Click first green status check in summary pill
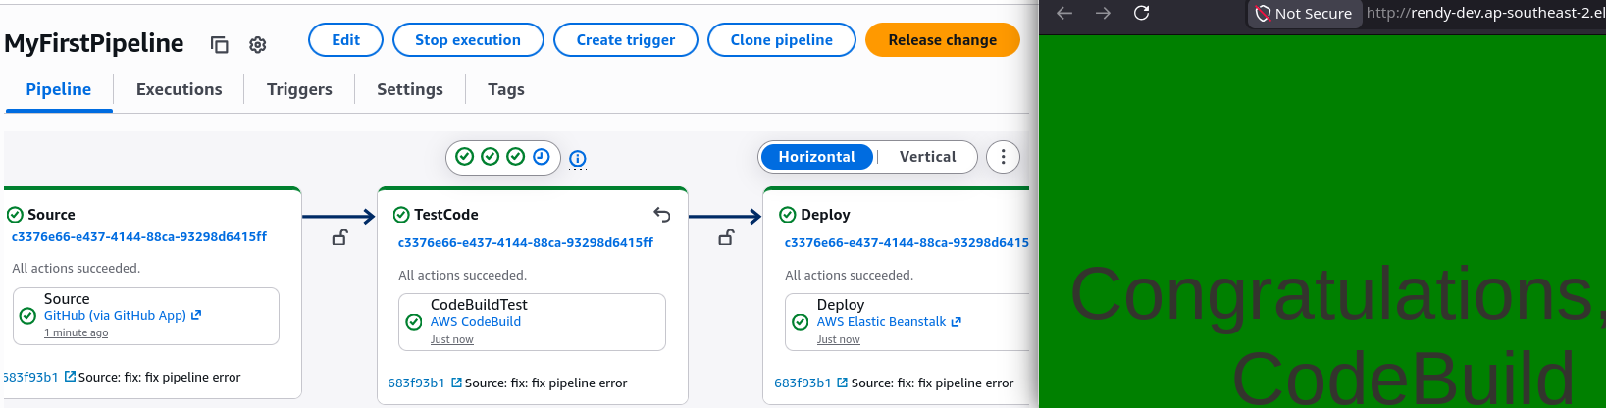Image resolution: width=1606 pixels, height=408 pixels. [465, 157]
